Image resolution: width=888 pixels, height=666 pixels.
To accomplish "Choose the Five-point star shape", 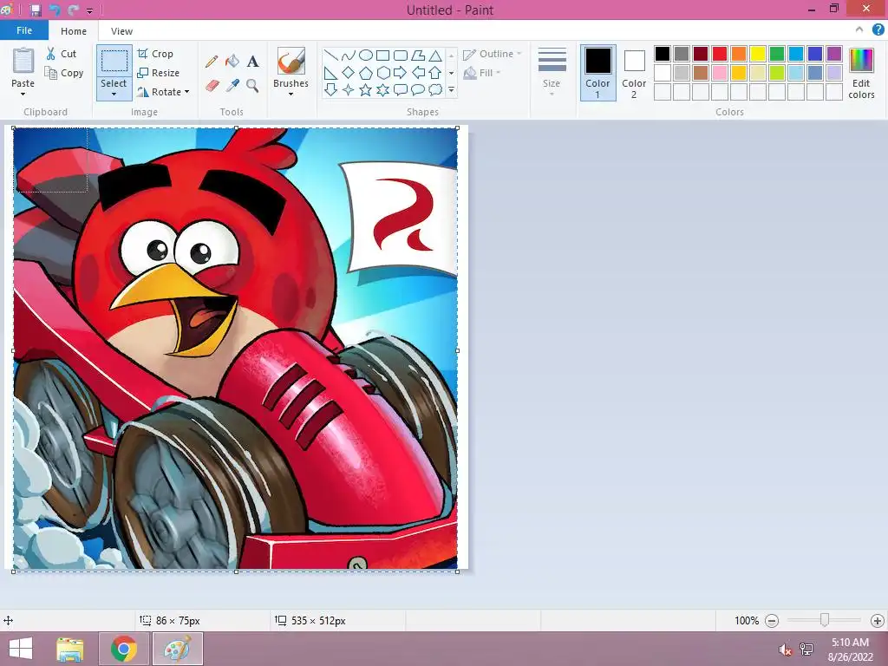I will tap(366, 89).
